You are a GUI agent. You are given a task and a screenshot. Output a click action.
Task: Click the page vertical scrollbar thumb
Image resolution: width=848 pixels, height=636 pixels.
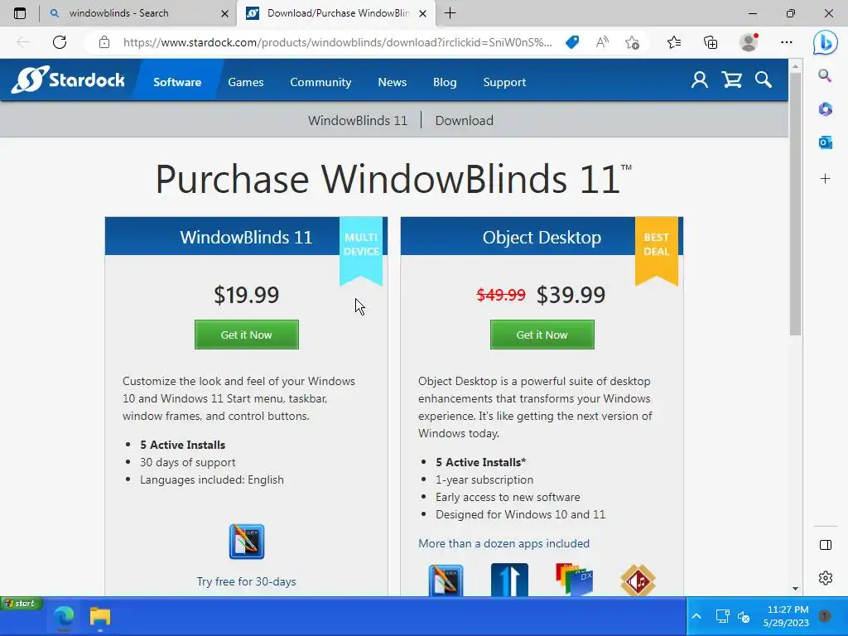click(795, 203)
